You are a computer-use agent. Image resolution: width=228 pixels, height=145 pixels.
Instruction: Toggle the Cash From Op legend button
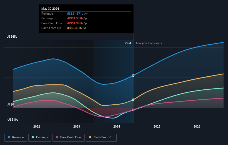(101, 138)
